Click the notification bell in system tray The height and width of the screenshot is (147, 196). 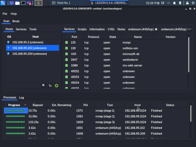tap(174, 3)
